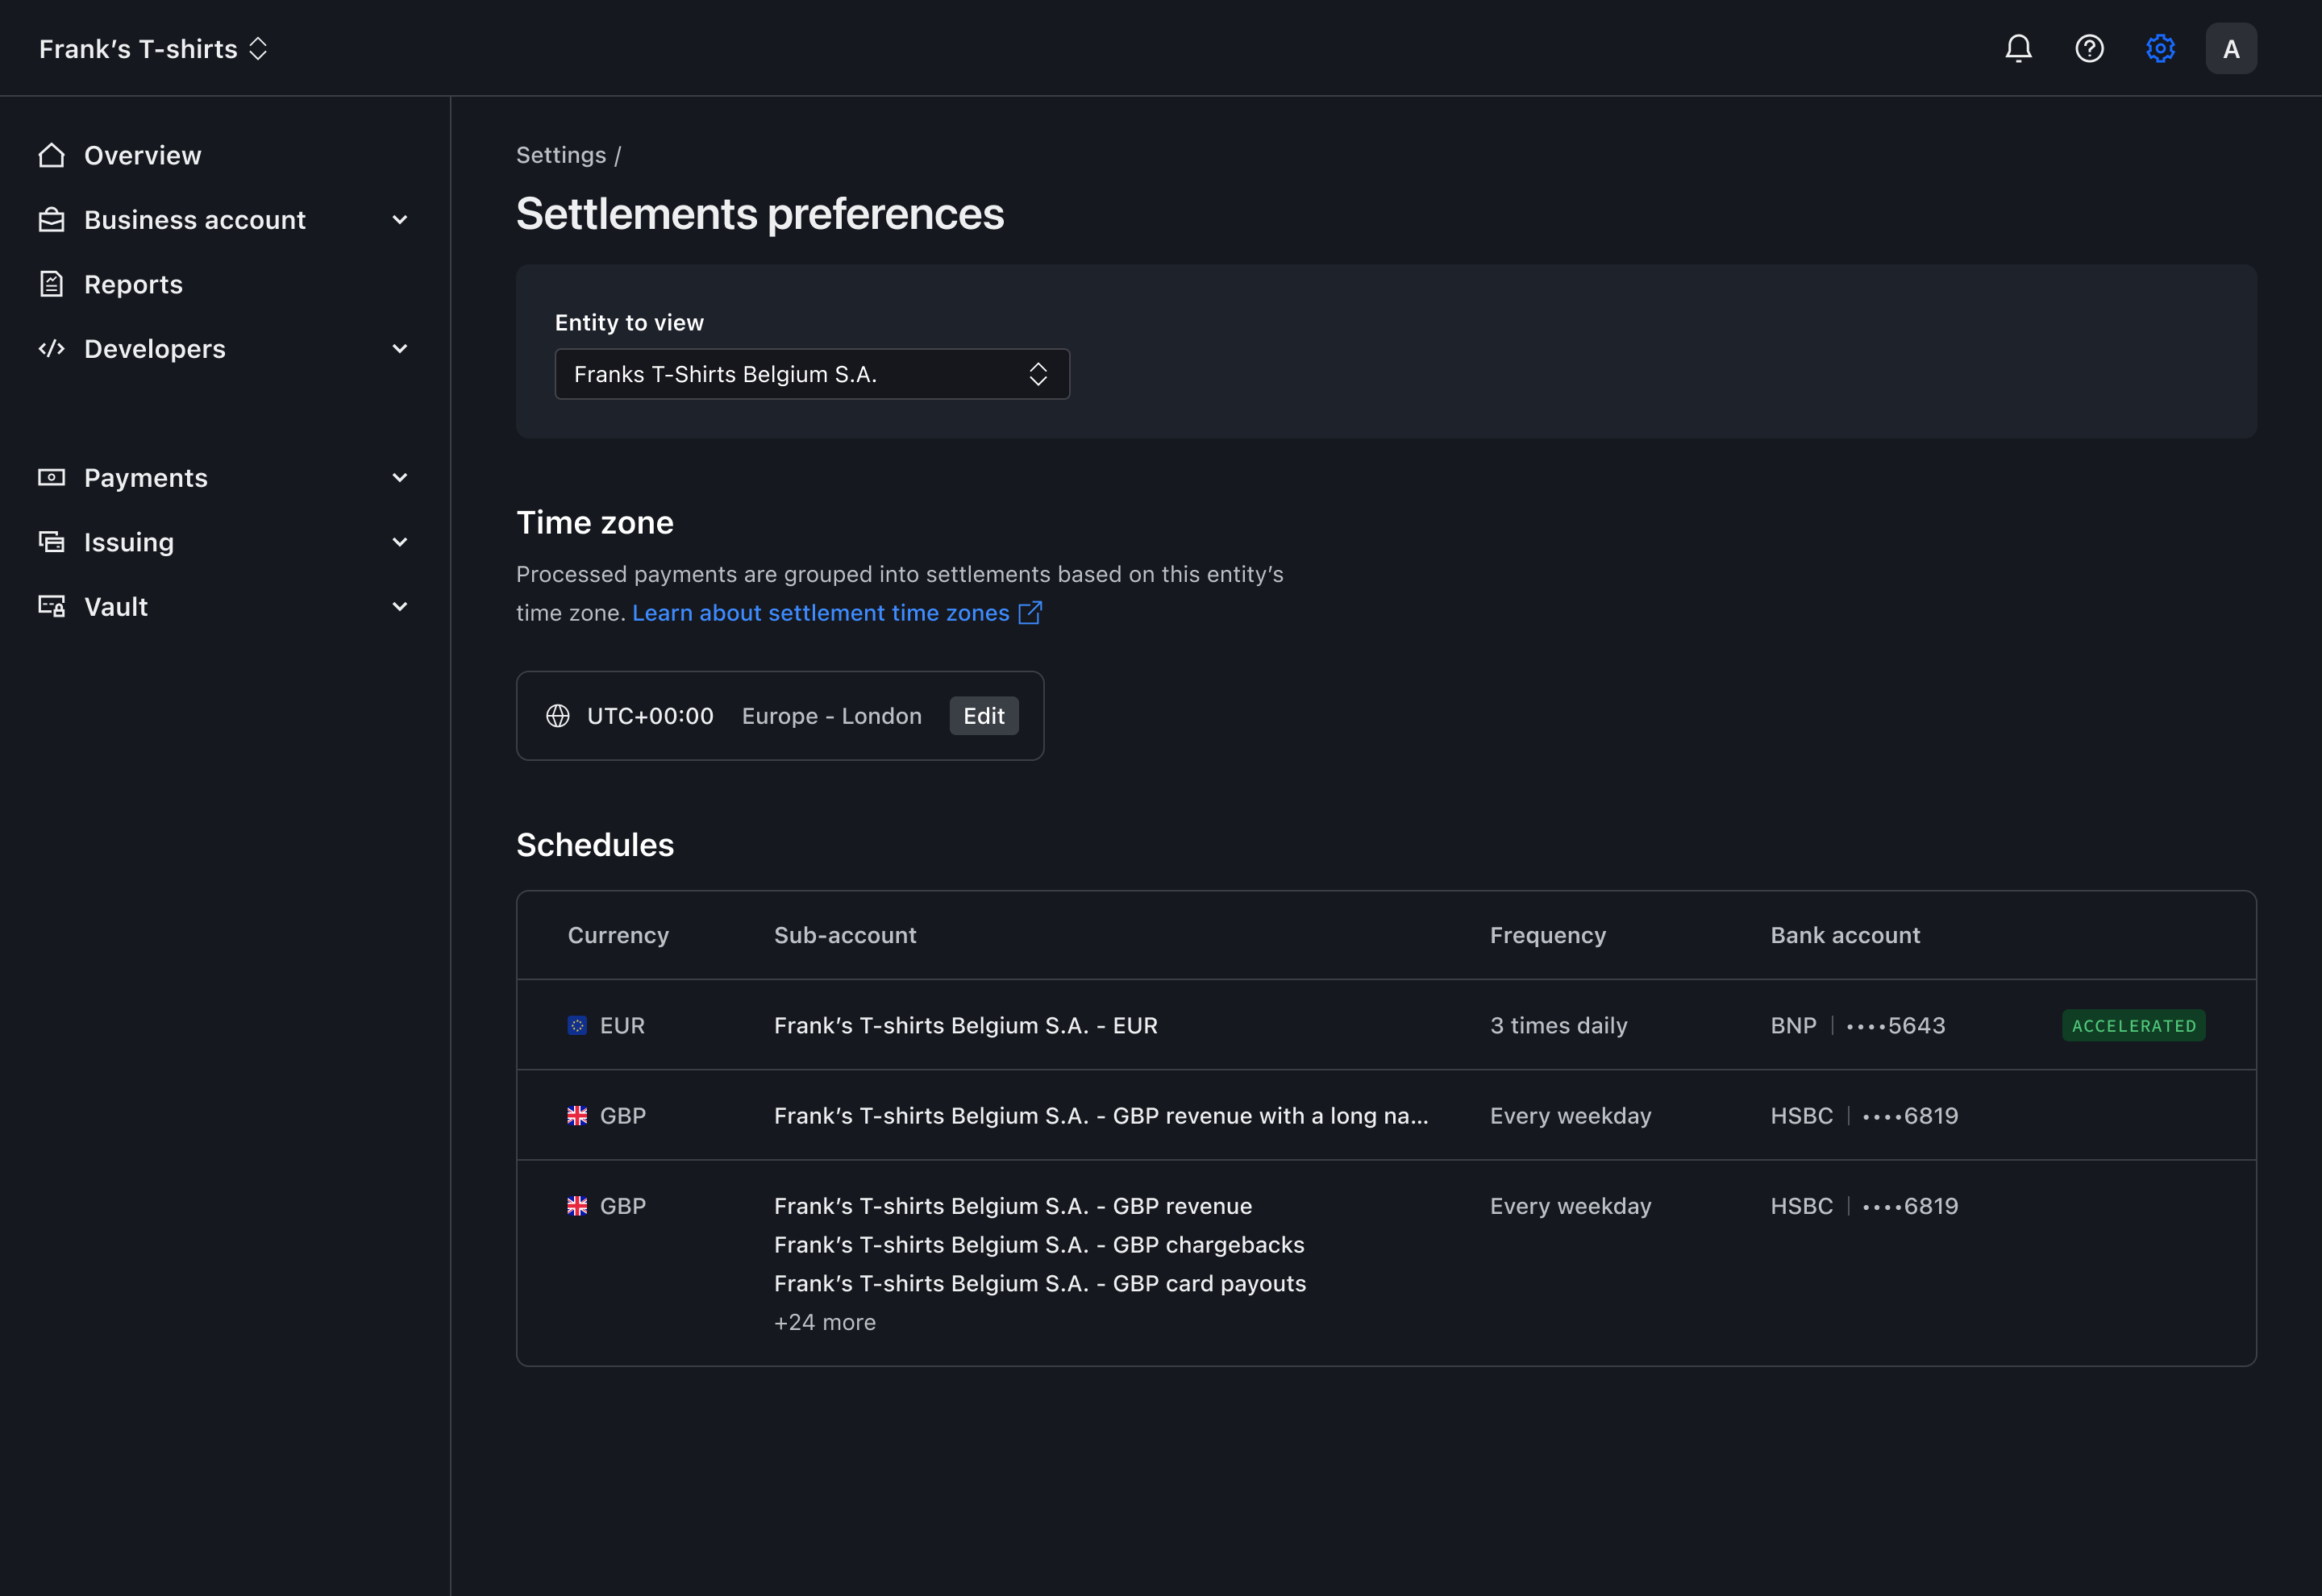Expand the Issuing chevron
Screen dimensions: 2322x1596
(x=400, y=542)
